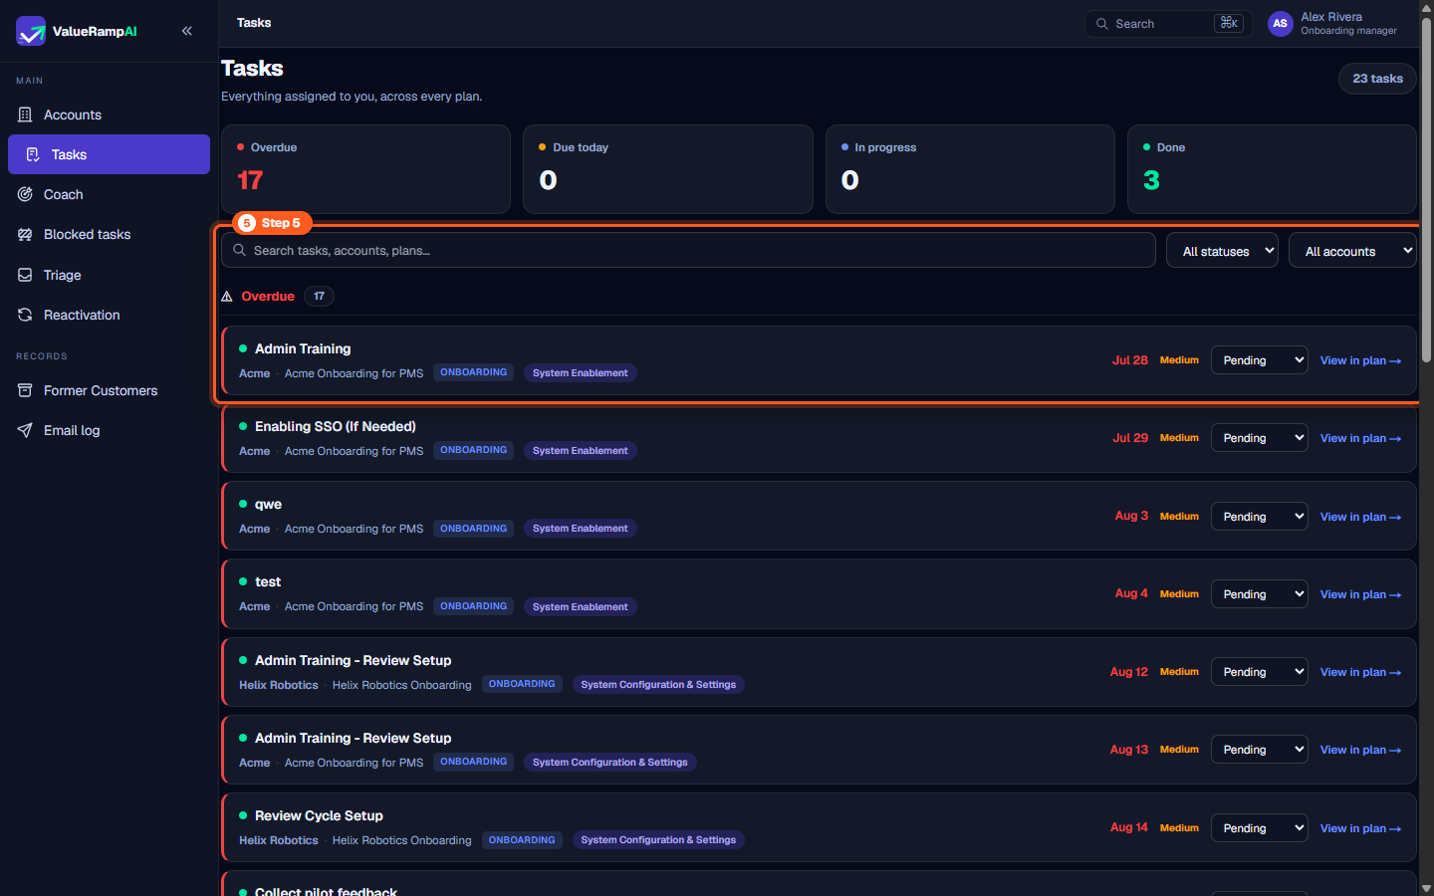This screenshot has width=1434, height=896.
Task: View test task in plan
Action: coord(1360,594)
